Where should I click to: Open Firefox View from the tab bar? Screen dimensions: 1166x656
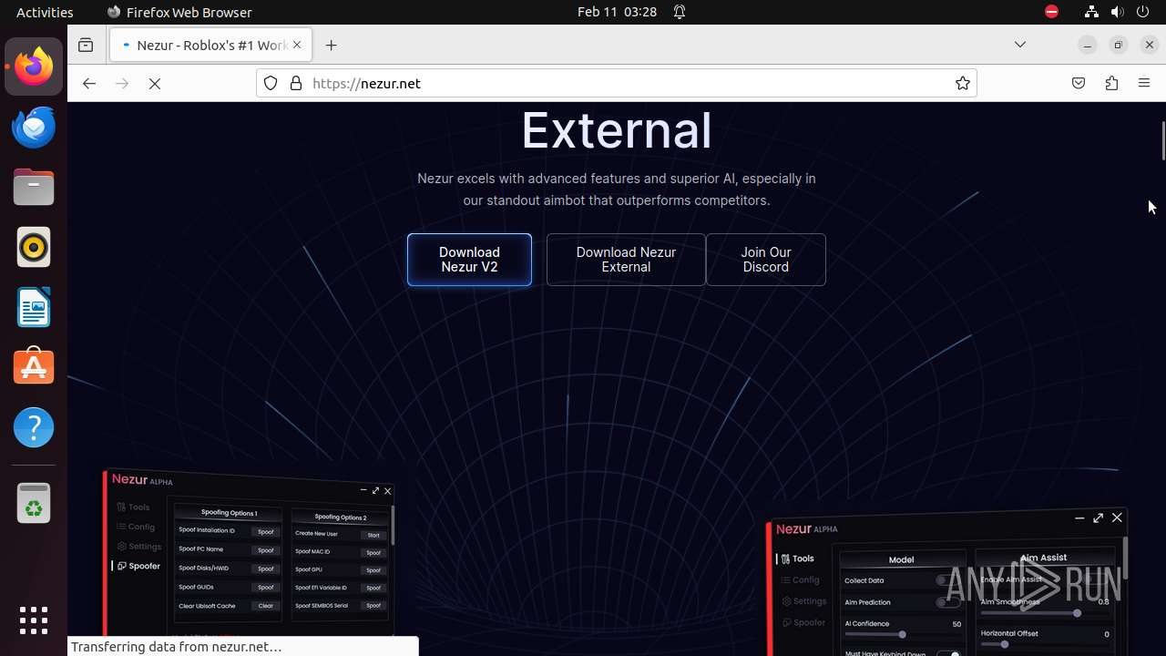[x=86, y=45]
